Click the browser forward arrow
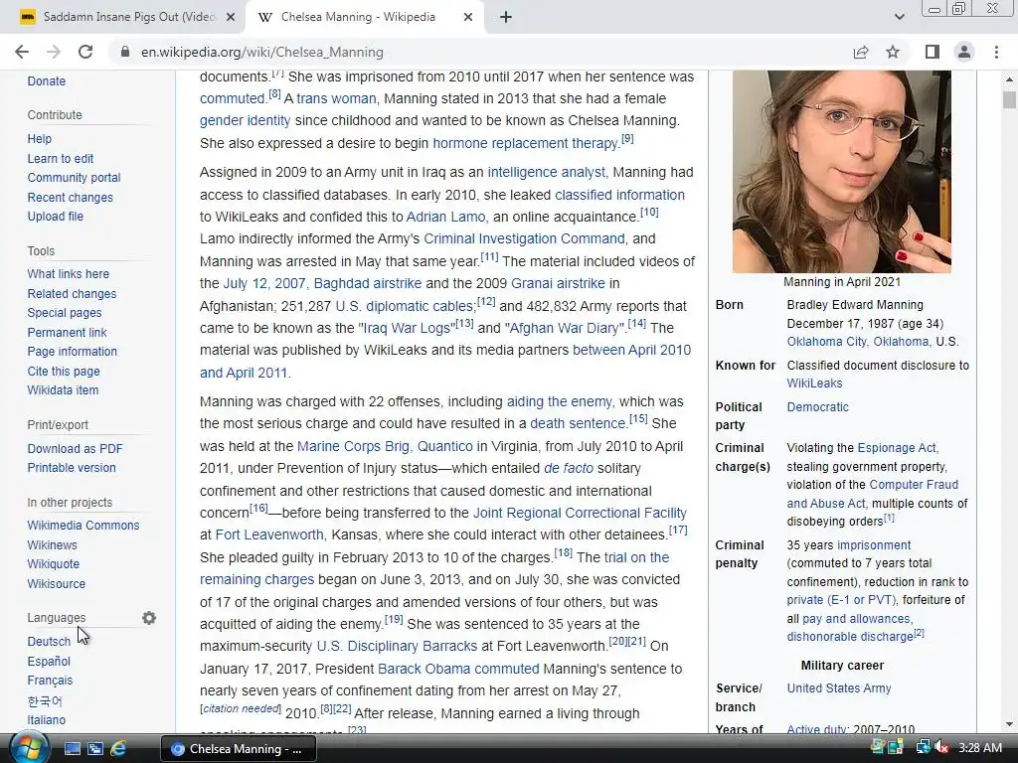 pos(54,52)
